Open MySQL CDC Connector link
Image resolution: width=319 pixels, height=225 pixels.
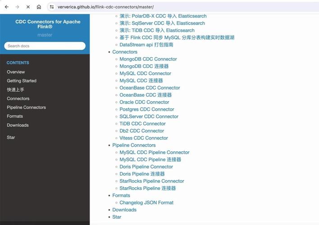pyautogui.click(x=145, y=73)
